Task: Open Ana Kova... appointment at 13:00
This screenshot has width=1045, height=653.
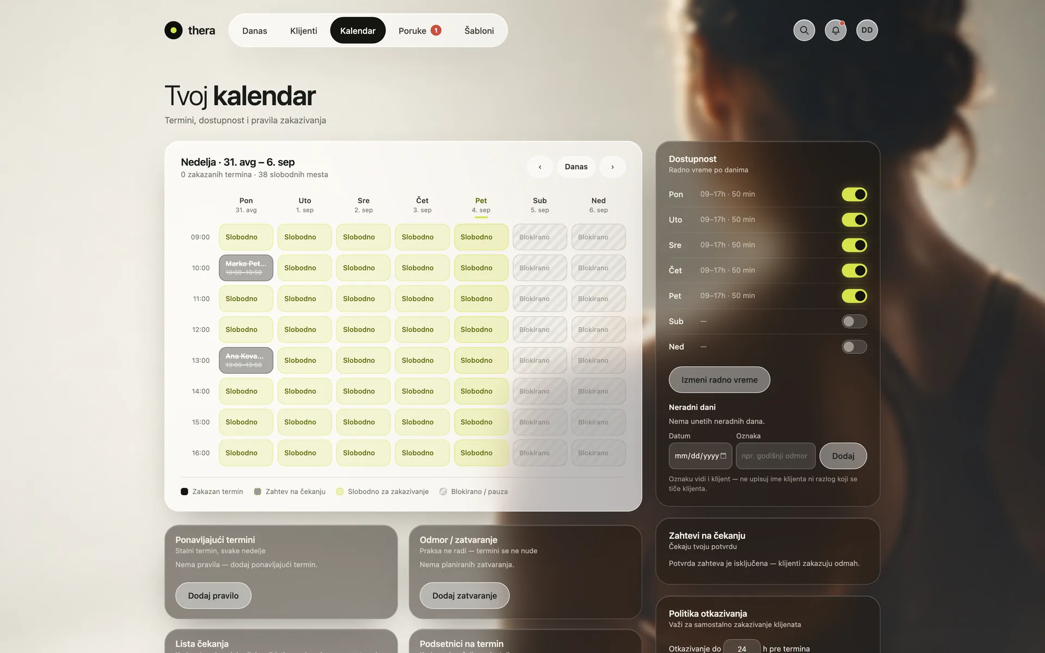Action: [x=246, y=360]
